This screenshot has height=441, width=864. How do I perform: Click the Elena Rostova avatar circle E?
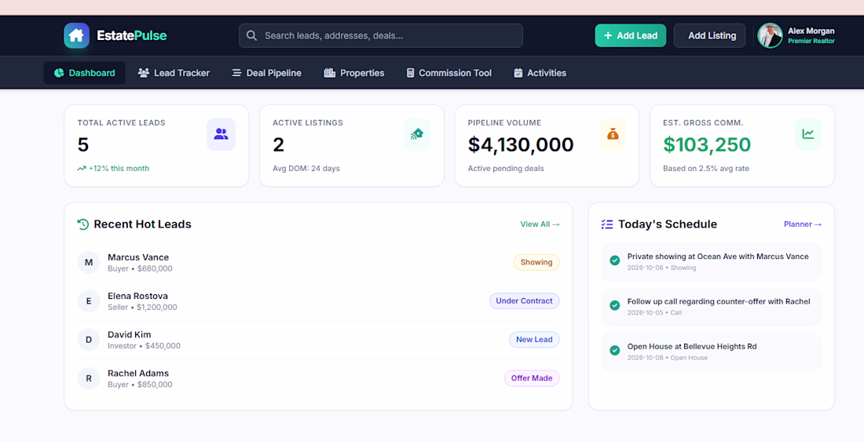click(x=89, y=301)
